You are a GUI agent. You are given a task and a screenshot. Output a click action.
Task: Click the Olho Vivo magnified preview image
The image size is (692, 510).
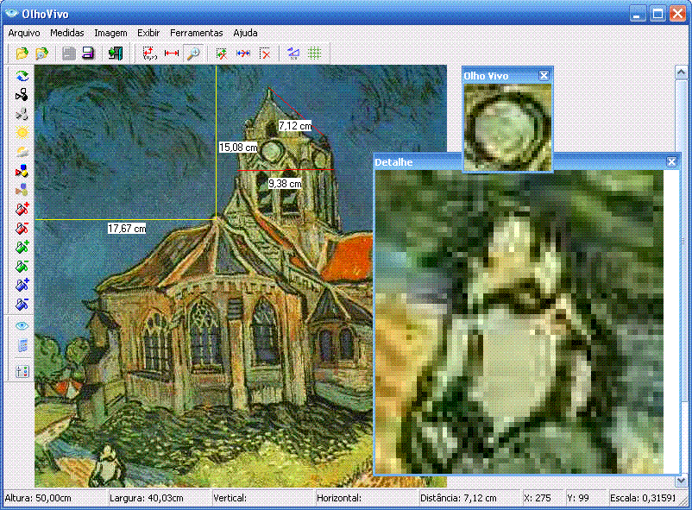[507, 127]
